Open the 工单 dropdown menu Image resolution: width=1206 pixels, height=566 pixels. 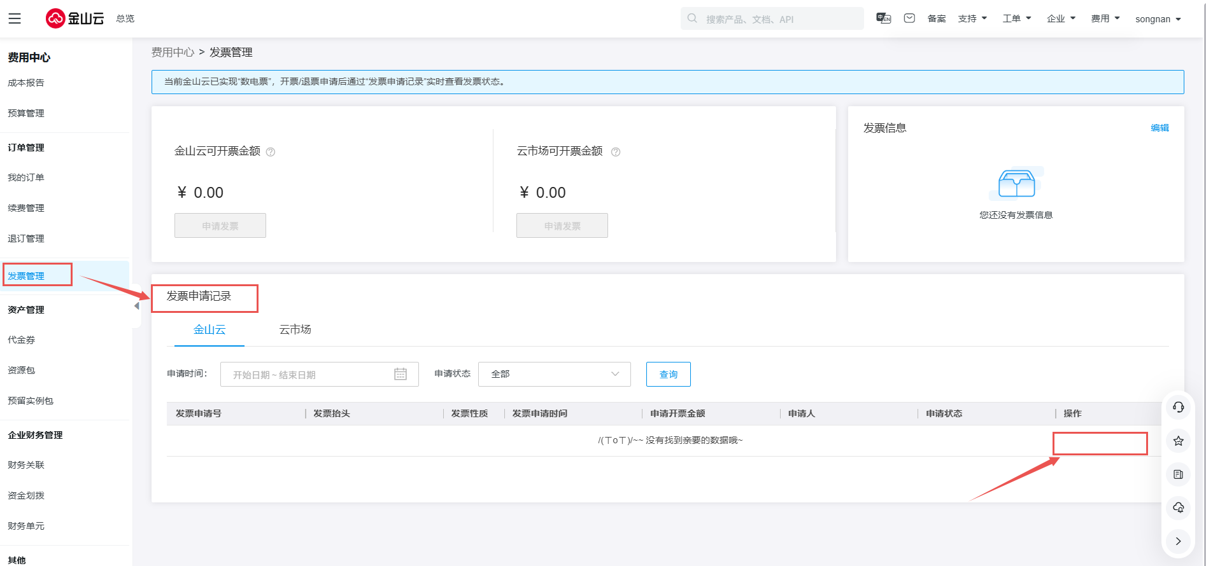coord(1016,18)
